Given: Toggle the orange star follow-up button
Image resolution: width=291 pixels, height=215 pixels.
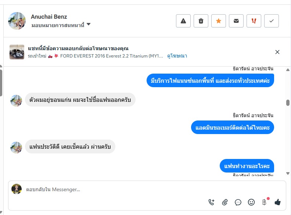Looking at the screenshot, I should (x=219, y=21).
